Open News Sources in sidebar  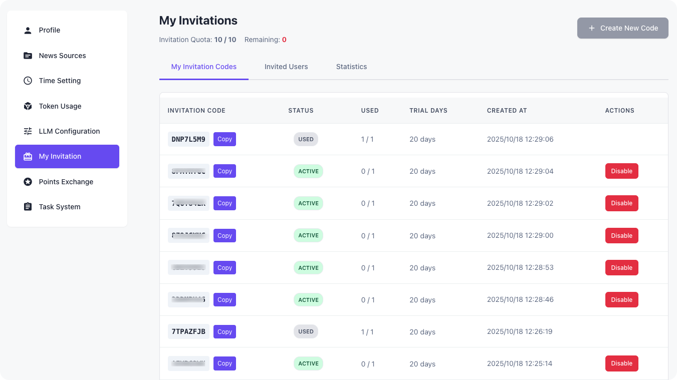(67, 56)
